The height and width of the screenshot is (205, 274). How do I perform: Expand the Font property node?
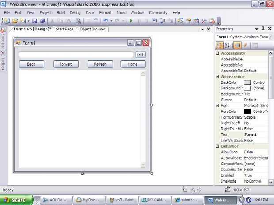[217, 105]
